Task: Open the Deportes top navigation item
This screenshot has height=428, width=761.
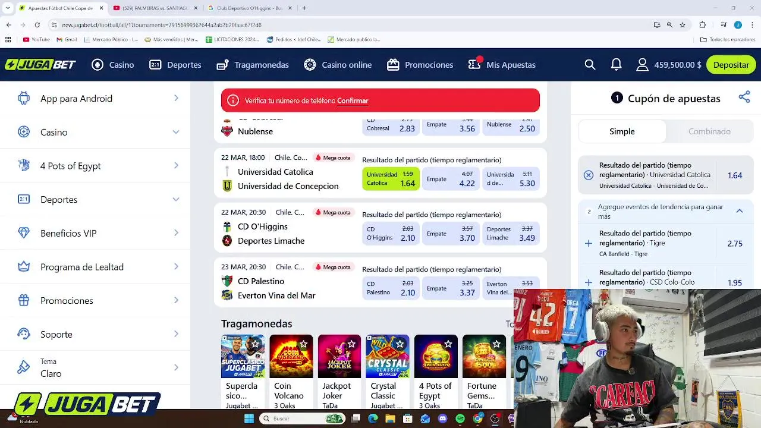Action: tap(175, 65)
